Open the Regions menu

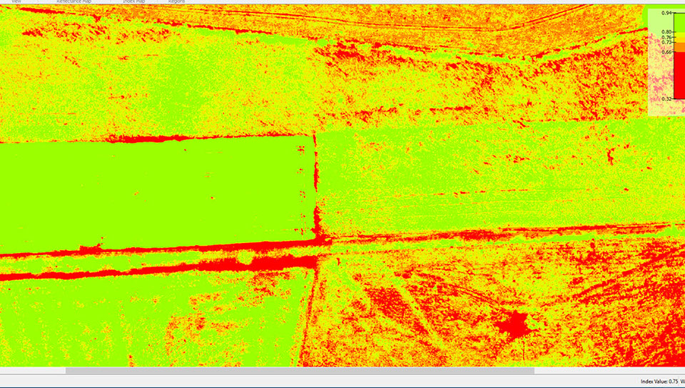click(x=177, y=2)
